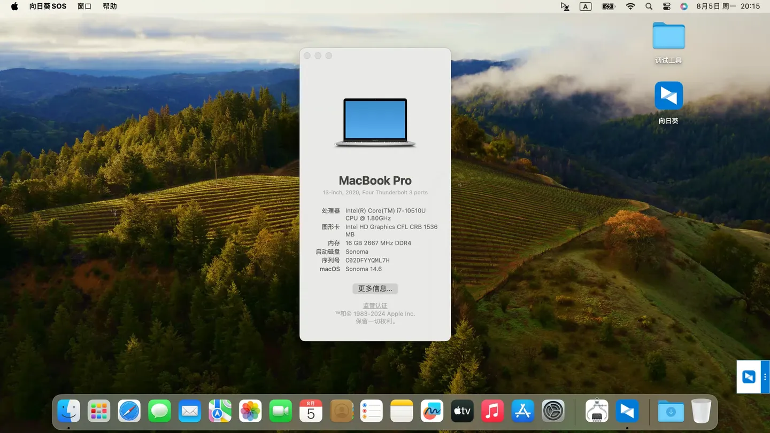The image size is (770, 433).
Task: Check battery charge status in menu bar
Action: point(608,6)
